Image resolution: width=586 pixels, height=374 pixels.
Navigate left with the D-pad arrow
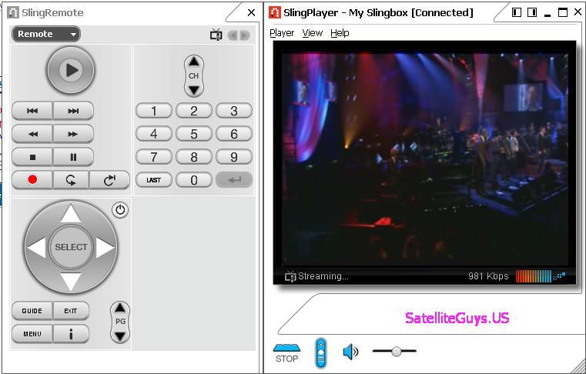[x=37, y=247]
